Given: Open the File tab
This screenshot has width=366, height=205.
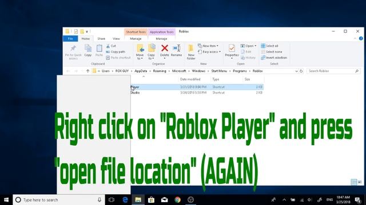Looking at the screenshot, I should (x=70, y=39).
